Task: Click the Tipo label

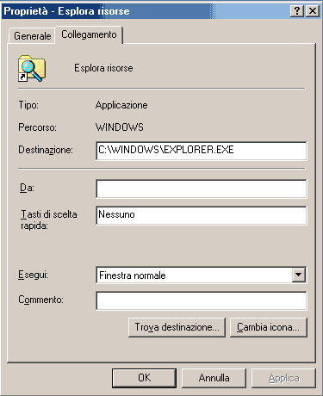Action: point(28,105)
